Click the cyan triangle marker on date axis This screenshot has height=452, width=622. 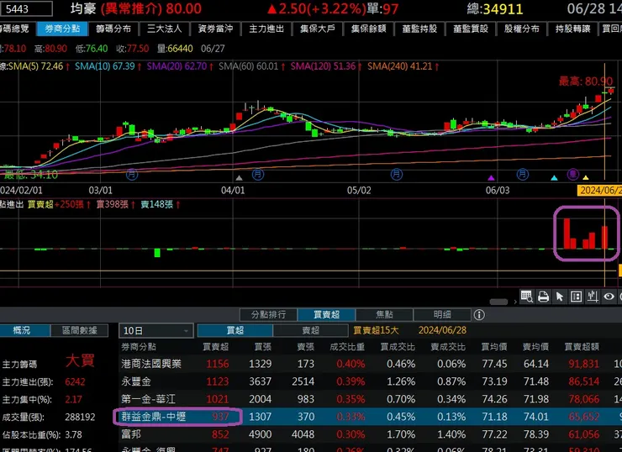pos(554,178)
